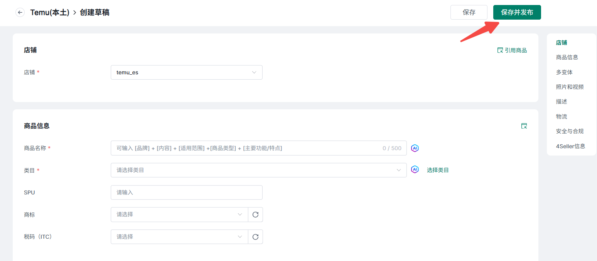Open the 店铺 dropdown showing temu_es
597x261 pixels.
point(186,72)
